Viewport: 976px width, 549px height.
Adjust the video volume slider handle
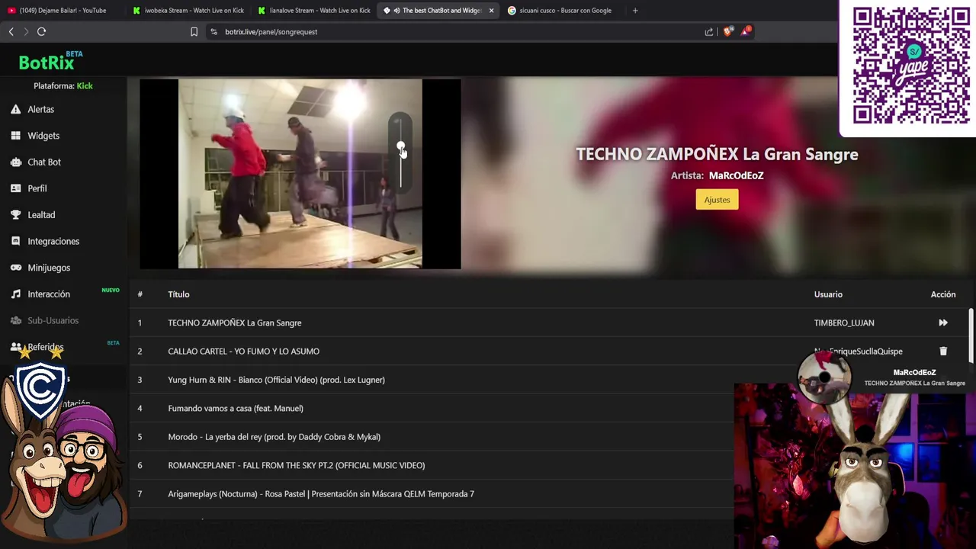400,146
